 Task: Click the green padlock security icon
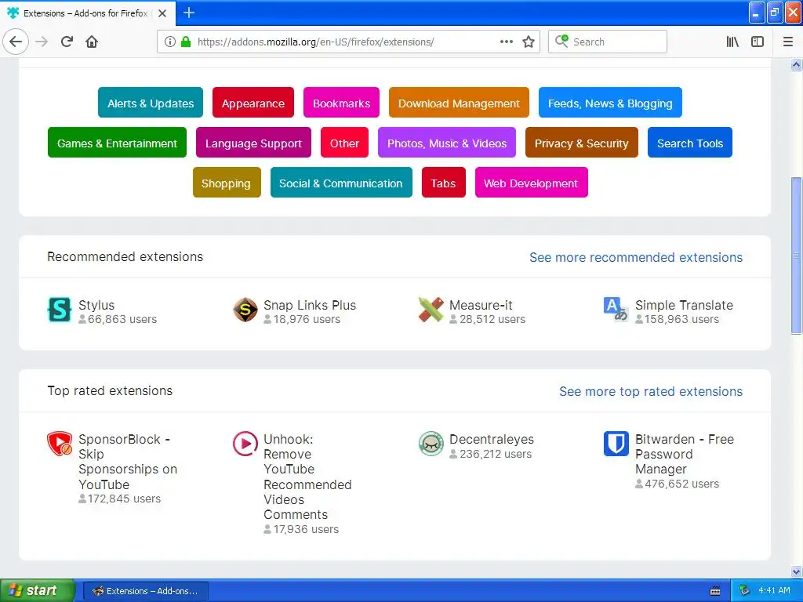(186, 42)
